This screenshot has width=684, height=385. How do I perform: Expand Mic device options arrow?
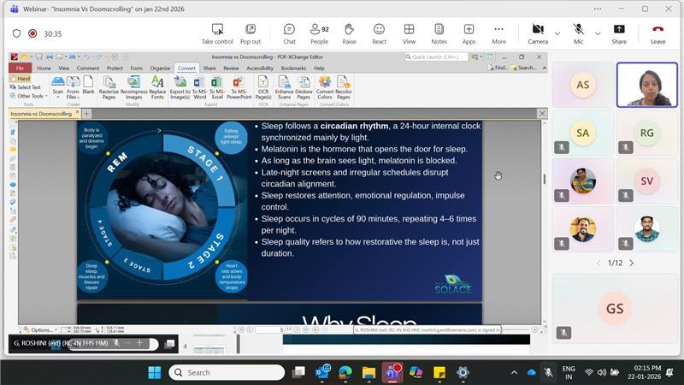coord(598,33)
